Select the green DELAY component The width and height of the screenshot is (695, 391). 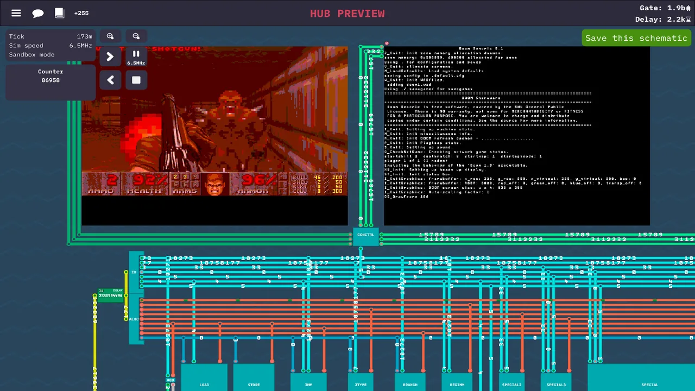coord(110,295)
